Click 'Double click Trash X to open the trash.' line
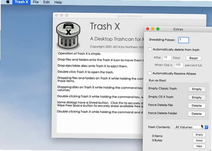212x151 pixels. coord(86,72)
